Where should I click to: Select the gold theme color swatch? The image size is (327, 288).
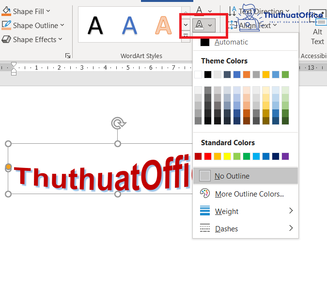(266, 75)
